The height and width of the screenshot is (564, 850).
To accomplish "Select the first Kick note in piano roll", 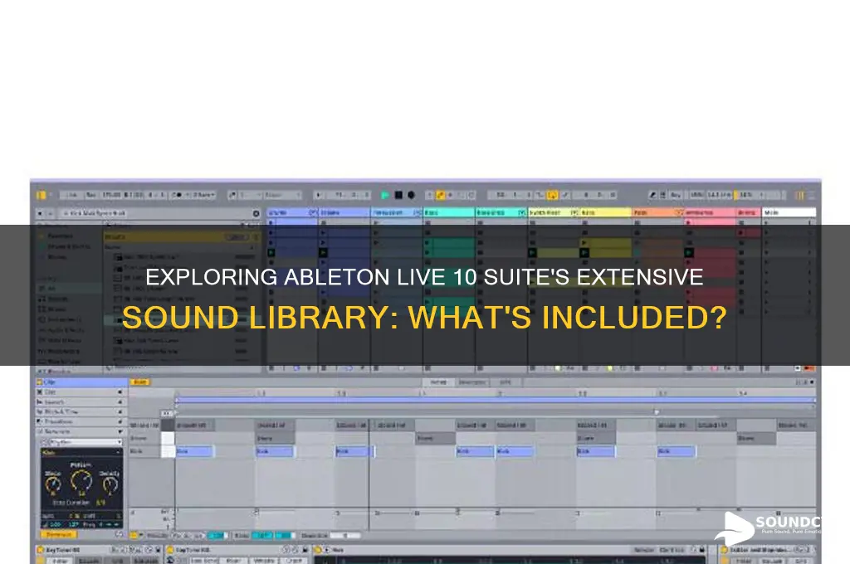I will pyautogui.click(x=194, y=451).
